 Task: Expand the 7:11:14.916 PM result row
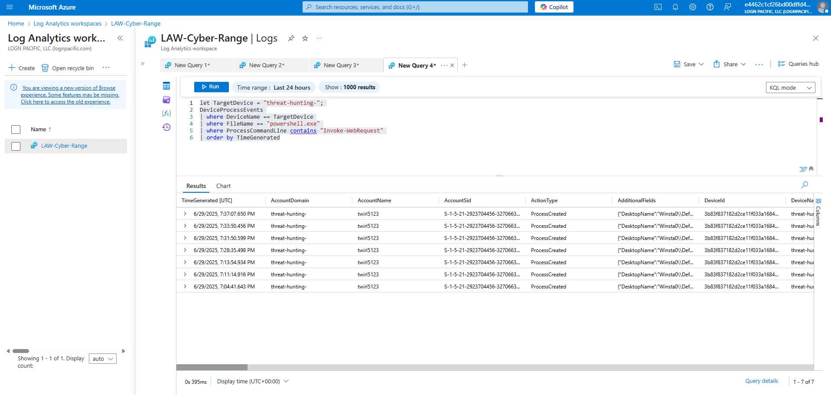185,274
